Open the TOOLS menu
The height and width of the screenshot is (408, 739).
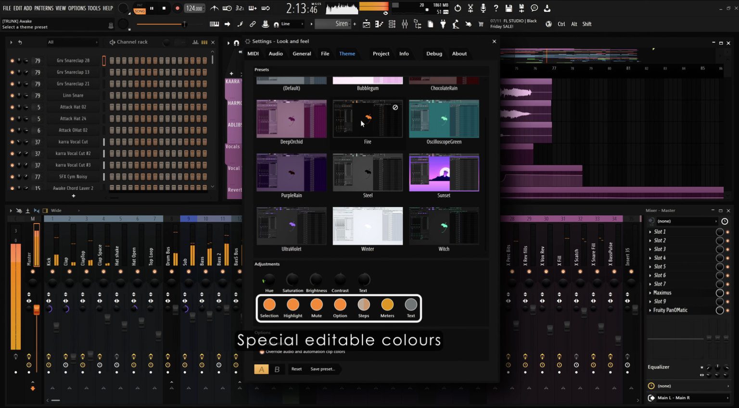tap(94, 8)
